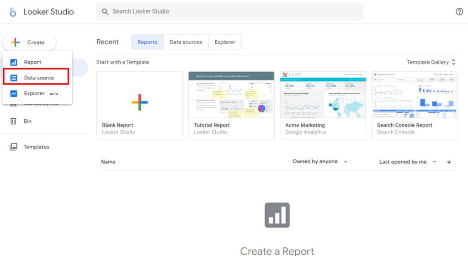The width and height of the screenshot is (468, 256).
Task: Open the Acme Marketing template thumbnail
Action: [x=323, y=95]
